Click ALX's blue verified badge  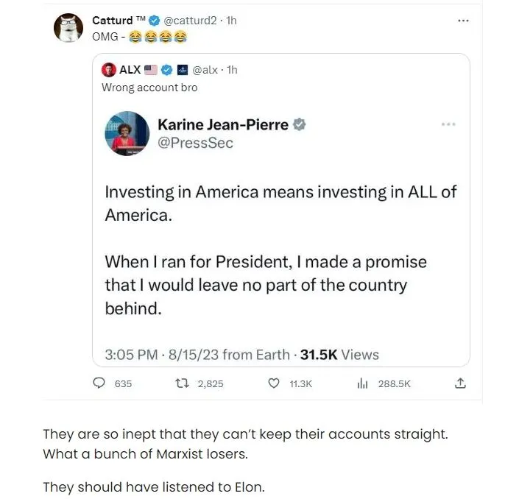pyautogui.click(x=167, y=70)
